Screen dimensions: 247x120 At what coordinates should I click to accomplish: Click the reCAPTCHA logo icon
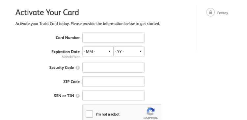click(151, 111)
